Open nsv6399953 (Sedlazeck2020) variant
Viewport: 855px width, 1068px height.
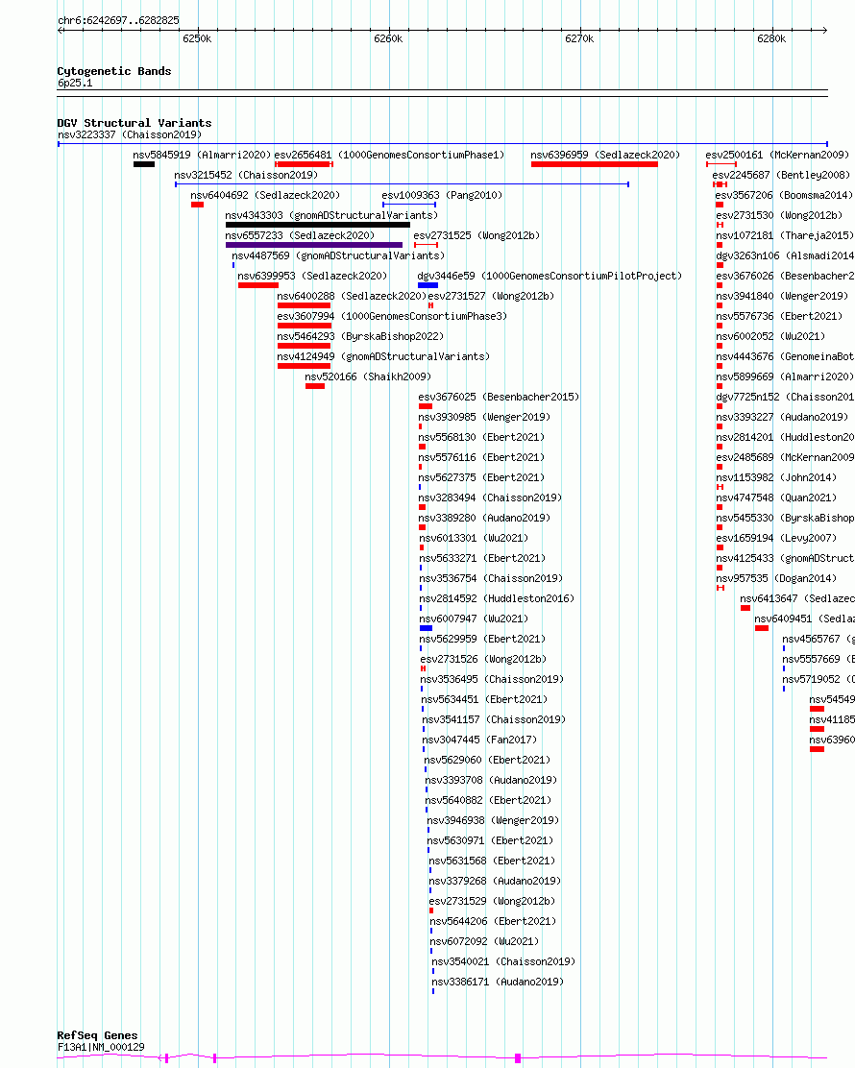(312, 276)
